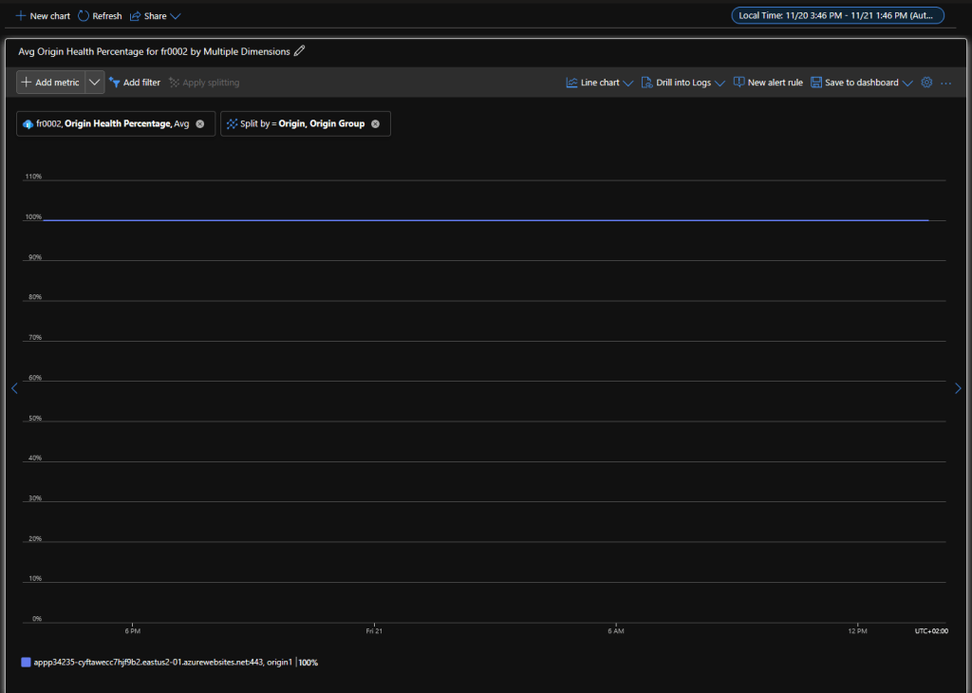Add a filter to the chart
Viewport: 972px width, 693px height.
135,83
